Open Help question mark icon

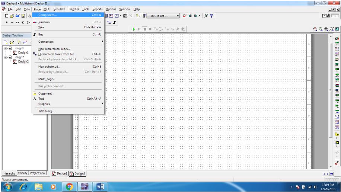[211, 16]
